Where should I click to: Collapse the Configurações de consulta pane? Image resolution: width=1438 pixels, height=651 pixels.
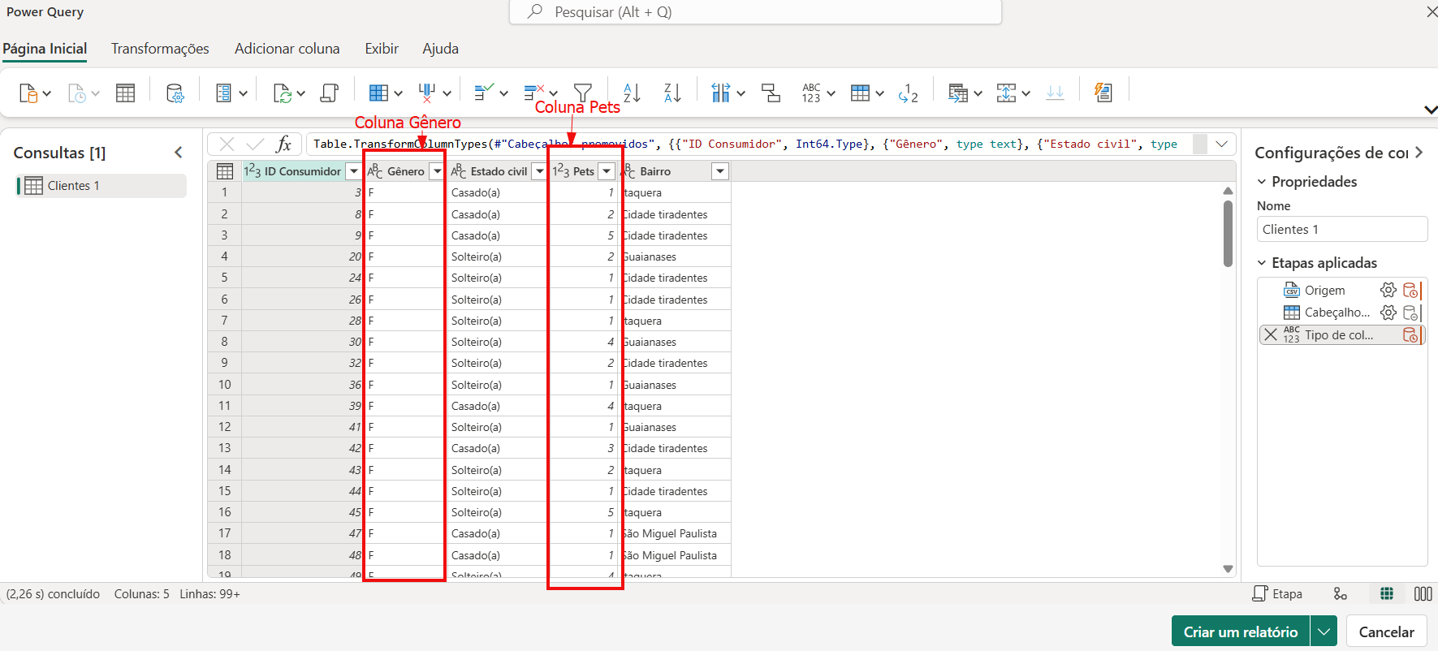coord(1419,153)
